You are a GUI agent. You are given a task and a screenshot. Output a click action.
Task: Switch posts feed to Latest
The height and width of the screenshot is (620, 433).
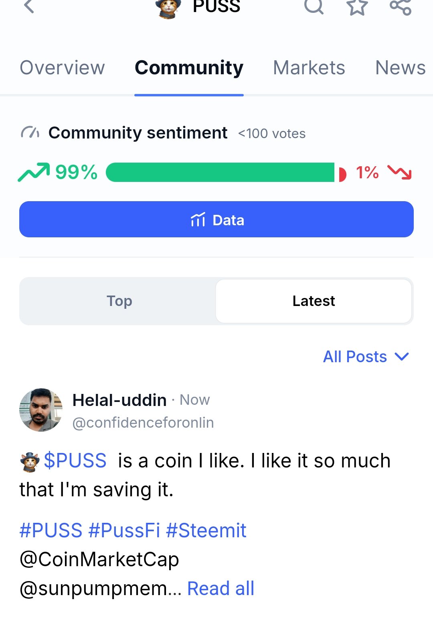314,301
